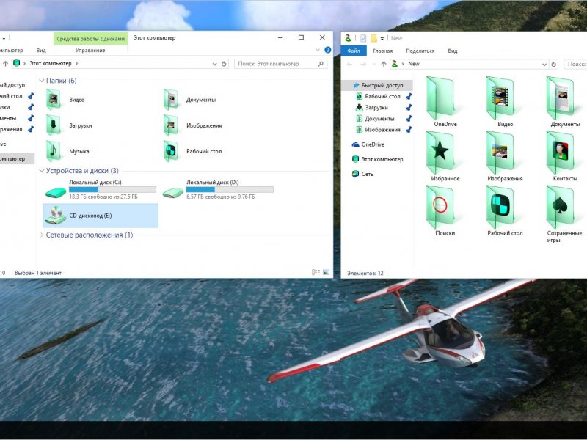Viewport: 587px width, 440px height.
Task: Select the Музыка folder in Этот компьютер window
Action: [68, 151]
